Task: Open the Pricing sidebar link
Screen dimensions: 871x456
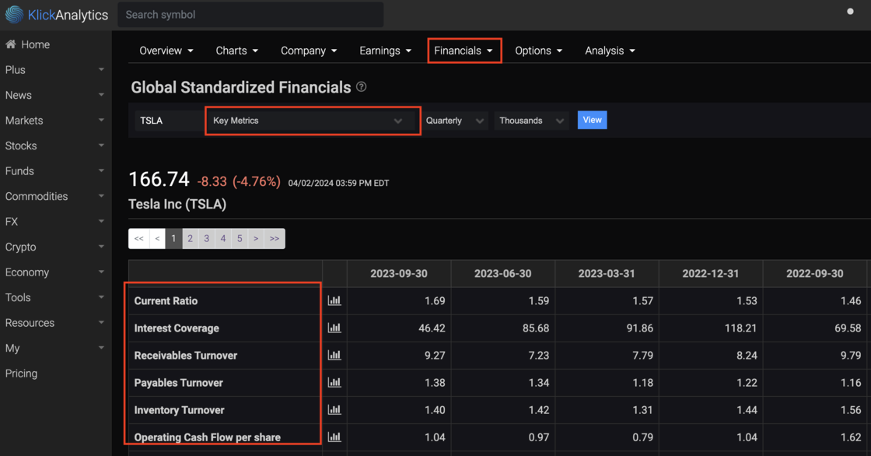Action: pos(21,374)
